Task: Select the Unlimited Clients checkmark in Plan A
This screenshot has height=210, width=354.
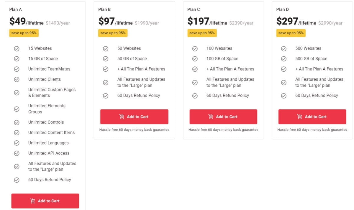Action: pyautogui.click(x=17, y=79)
